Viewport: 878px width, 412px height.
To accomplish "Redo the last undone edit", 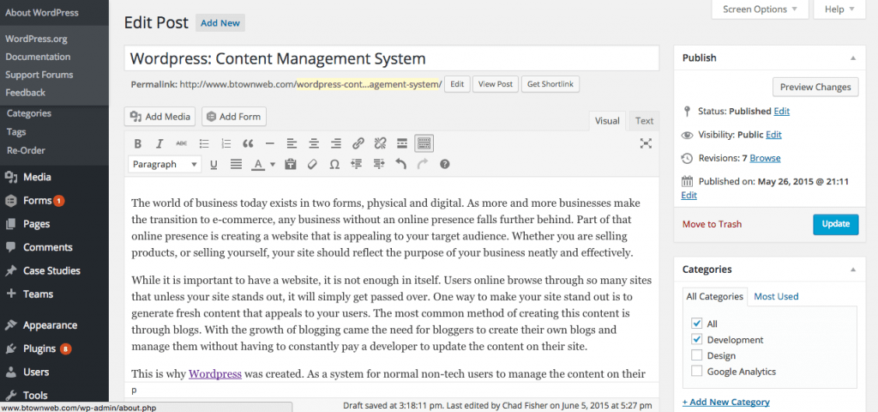I will (423, 164).
